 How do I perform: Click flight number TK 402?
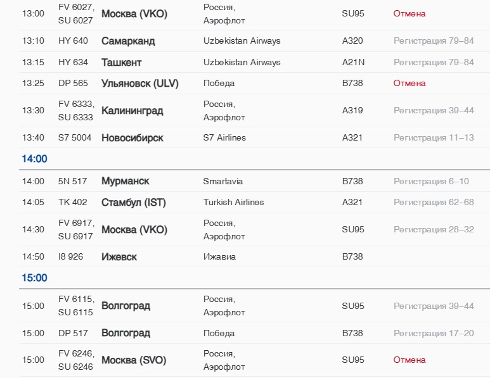(x=73, y=203)
